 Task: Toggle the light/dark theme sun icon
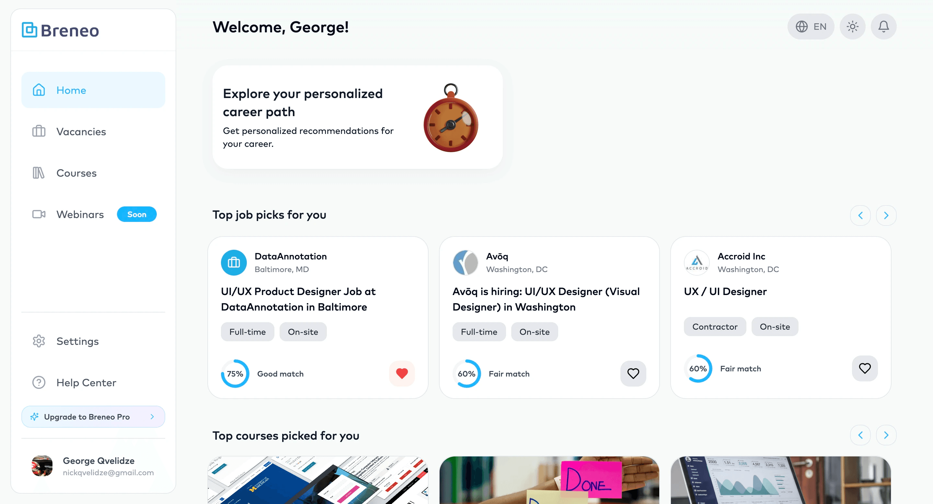point(852,27)
